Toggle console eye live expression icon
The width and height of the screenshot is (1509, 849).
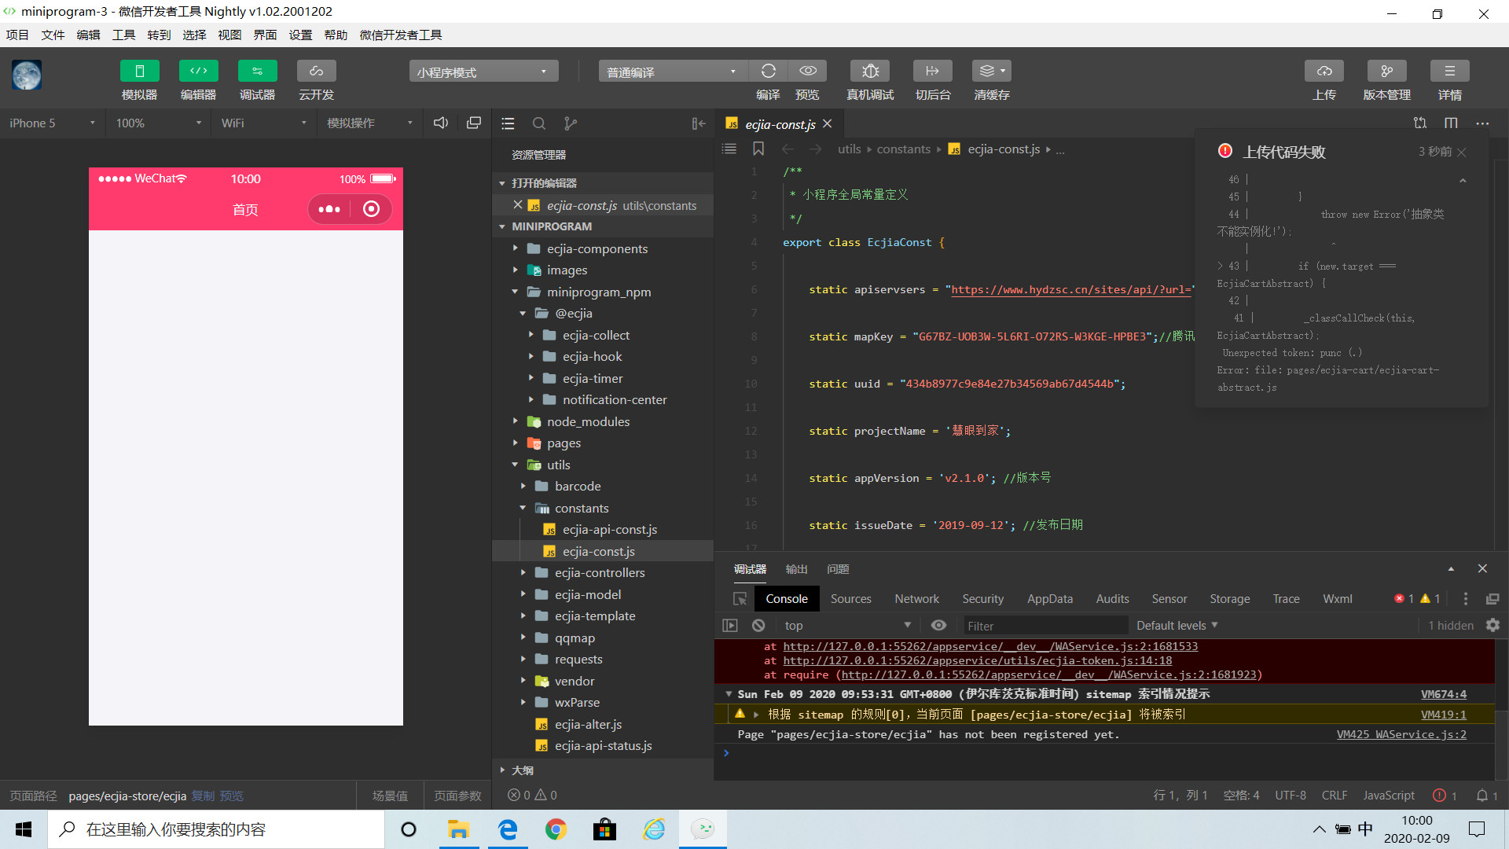[x=938, y=626]
